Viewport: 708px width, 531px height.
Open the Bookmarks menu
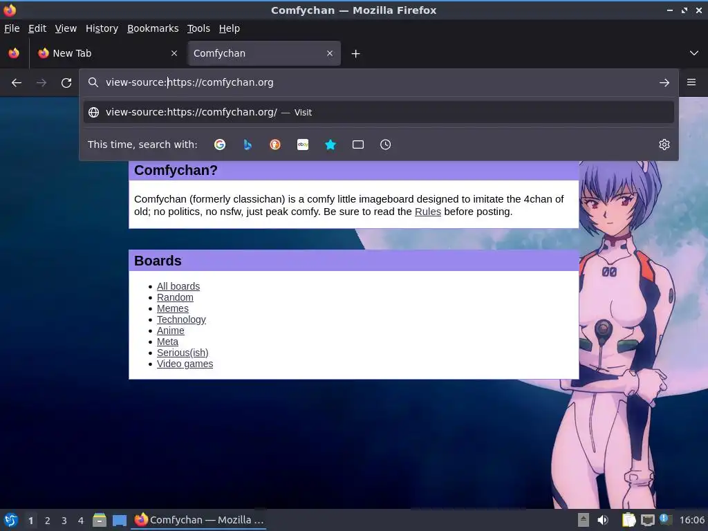pos(153,28)
